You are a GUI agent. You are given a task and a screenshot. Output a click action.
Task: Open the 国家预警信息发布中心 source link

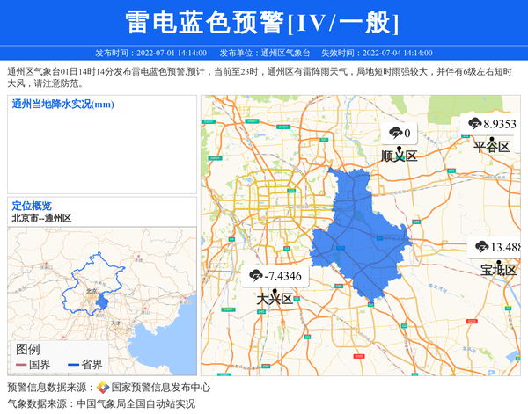pyautogui.click(x=160, y=387)
